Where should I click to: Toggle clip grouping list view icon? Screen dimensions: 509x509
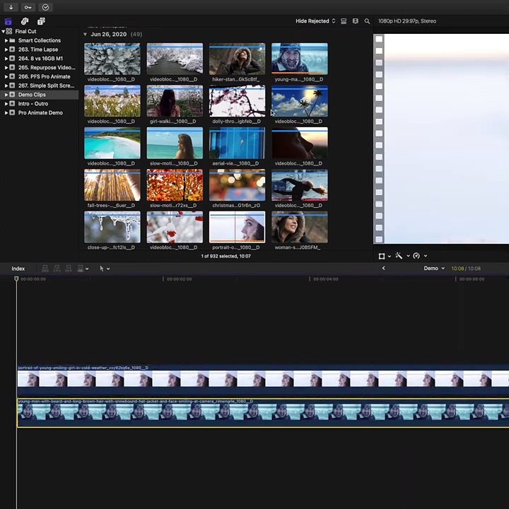pyautogui.click(x=344, y=21)
